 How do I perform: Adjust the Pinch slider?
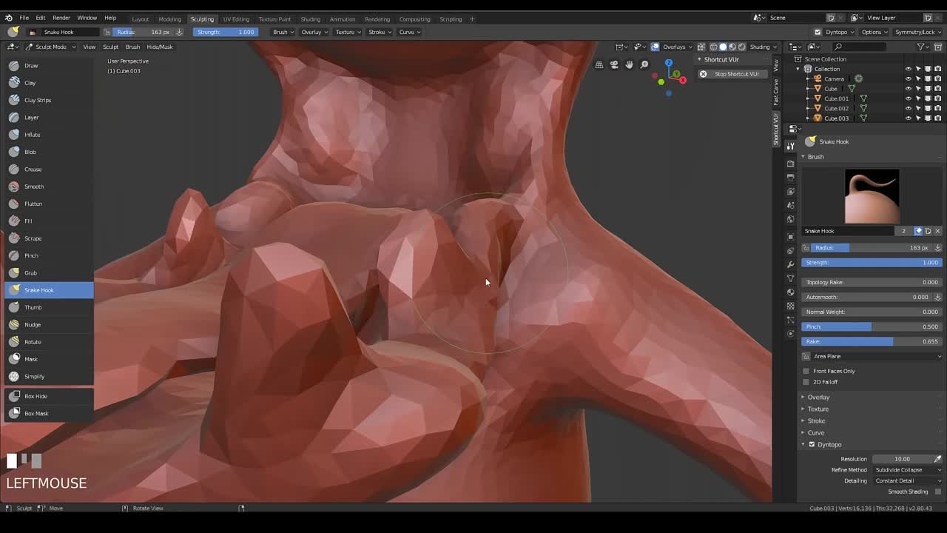pyautogui.click(x=872, y=326)
